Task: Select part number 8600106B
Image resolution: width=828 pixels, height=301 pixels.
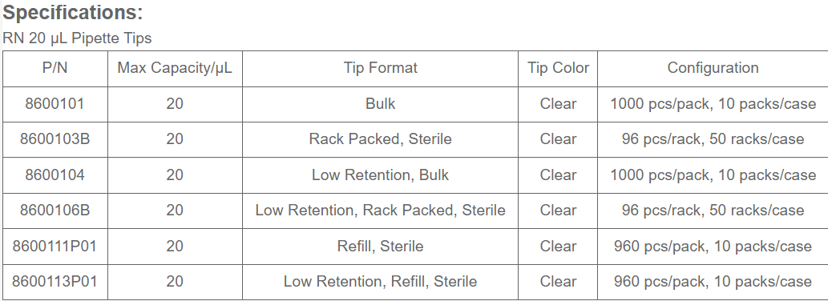Action: (x=55, y=211)
